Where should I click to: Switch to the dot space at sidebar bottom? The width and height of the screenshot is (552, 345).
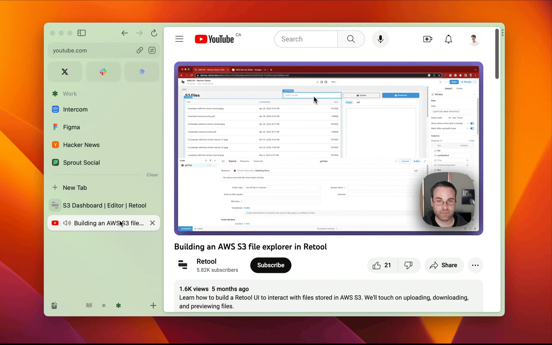point(104,306)
